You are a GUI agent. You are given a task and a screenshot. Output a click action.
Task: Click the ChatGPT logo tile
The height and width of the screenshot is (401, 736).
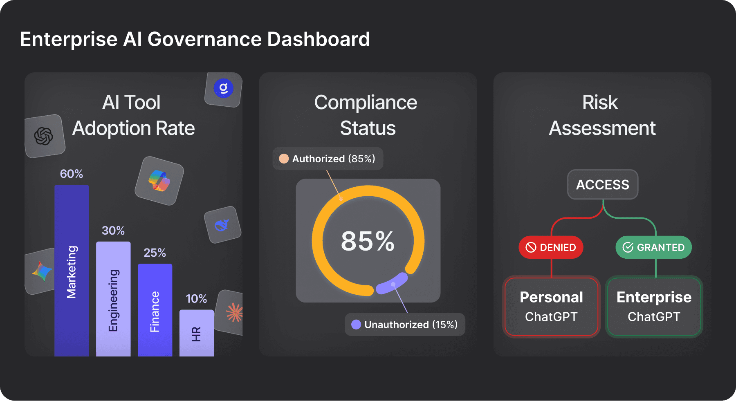(x=45, y=136)
